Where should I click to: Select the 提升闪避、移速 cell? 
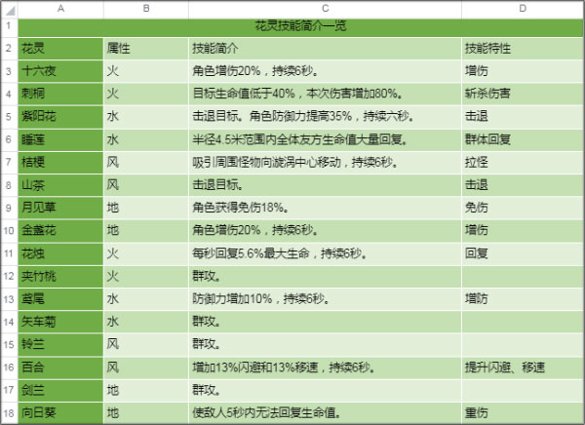[522, 367]
